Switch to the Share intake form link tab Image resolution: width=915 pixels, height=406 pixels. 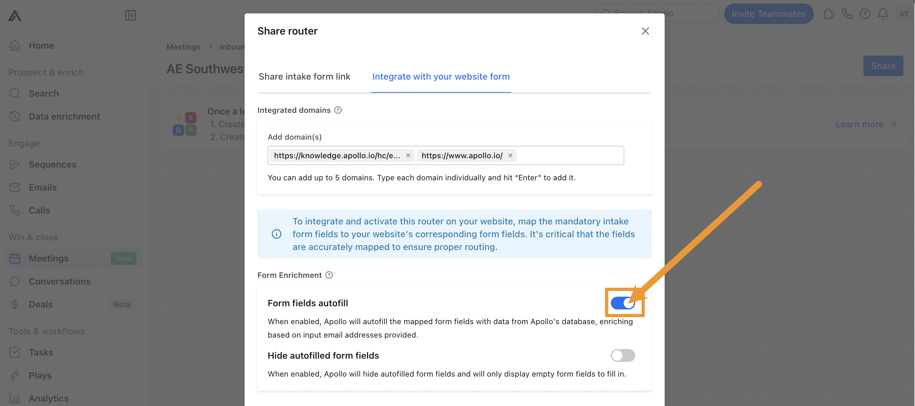click(x=304, y=76)
